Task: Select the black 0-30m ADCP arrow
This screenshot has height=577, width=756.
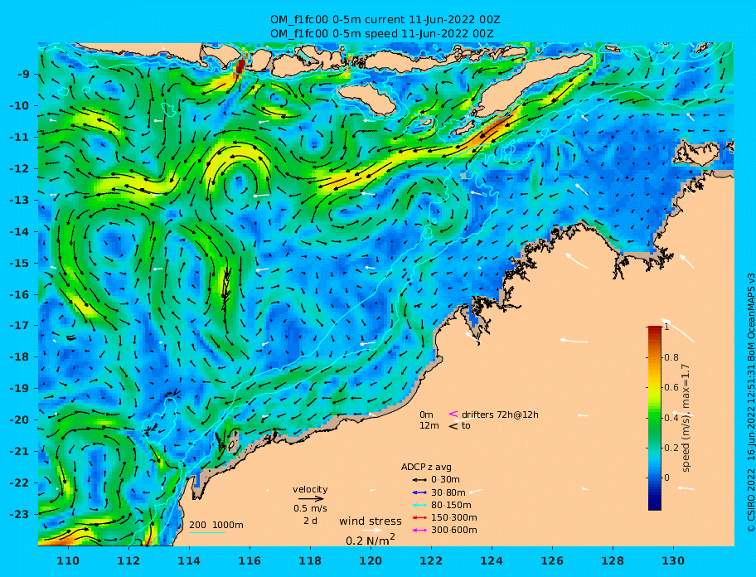Action: tap(419, 480)
